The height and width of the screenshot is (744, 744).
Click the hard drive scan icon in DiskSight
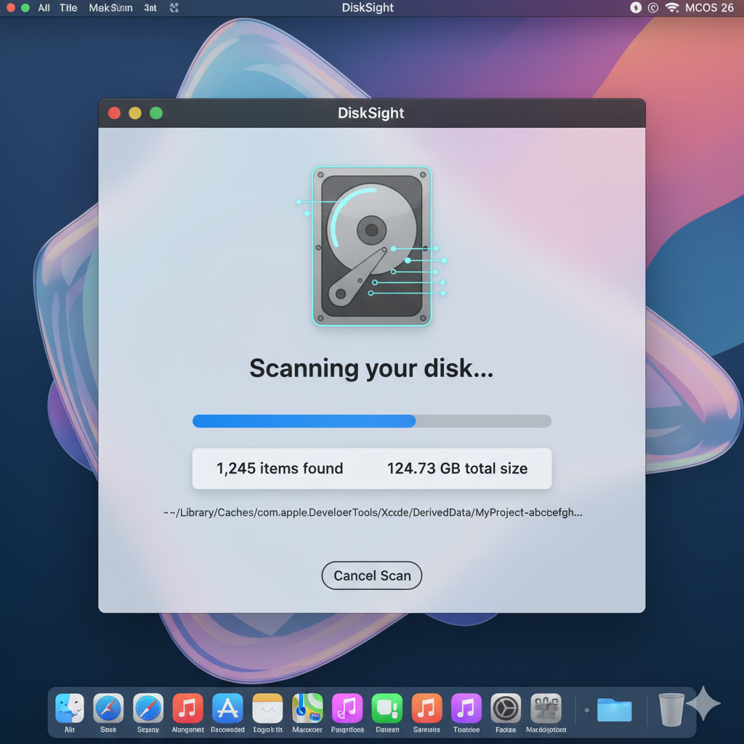coord(371,246)
